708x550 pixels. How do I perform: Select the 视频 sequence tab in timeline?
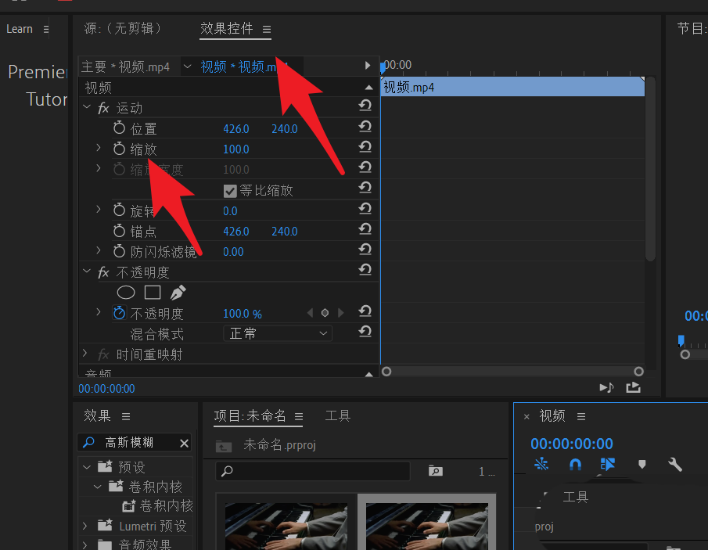(x=552, y=415)
